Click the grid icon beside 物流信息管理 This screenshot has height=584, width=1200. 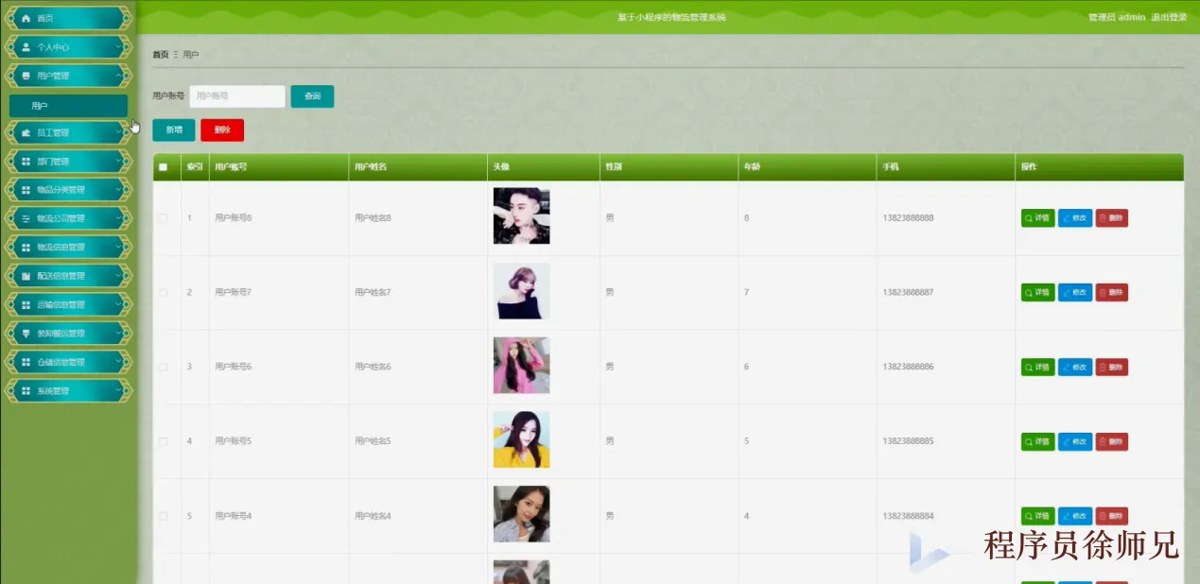pos(26,248)
